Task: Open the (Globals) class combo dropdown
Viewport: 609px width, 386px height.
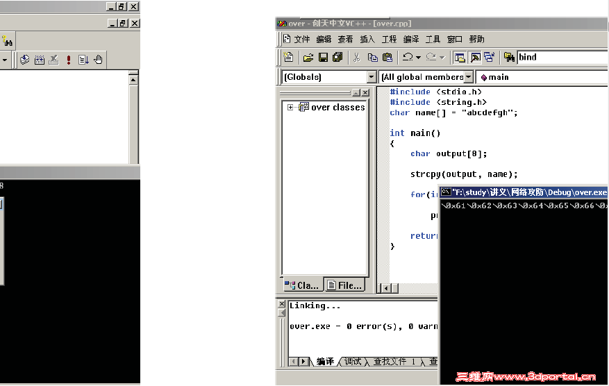Action: pos(372,77)
